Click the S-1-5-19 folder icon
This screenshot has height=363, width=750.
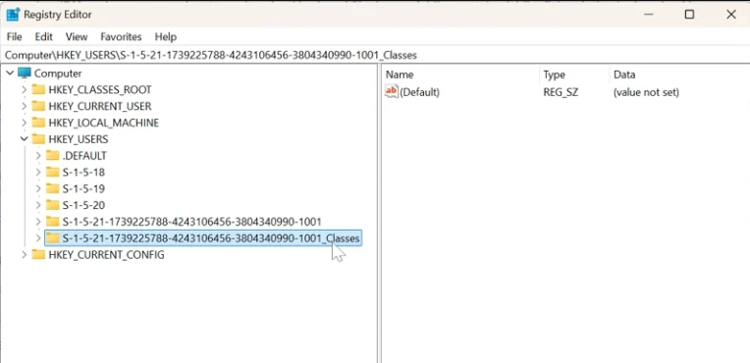pyautogui.click(x=53, y=188)
